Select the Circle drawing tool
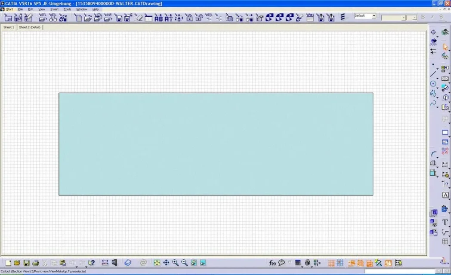 click(x=433, y=84)
